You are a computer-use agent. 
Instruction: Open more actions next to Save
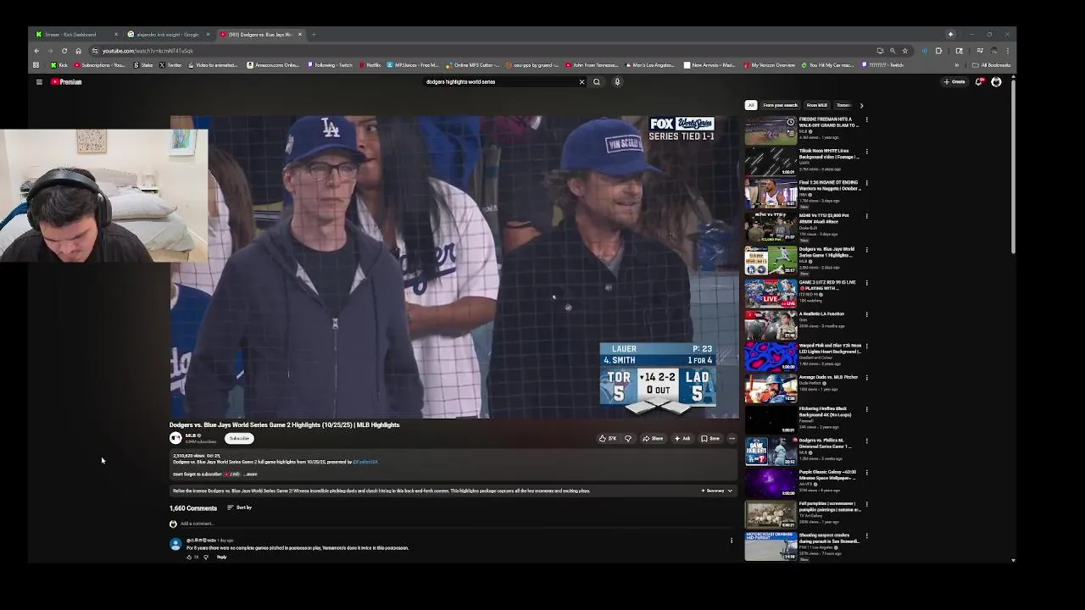[x=732, y=439]
